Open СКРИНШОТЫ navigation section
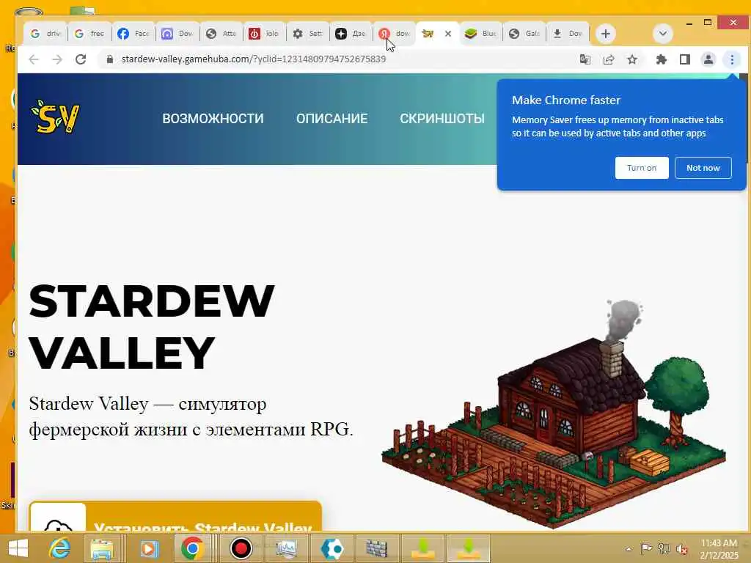Screen dimensions: 751x563 (442, 119)
